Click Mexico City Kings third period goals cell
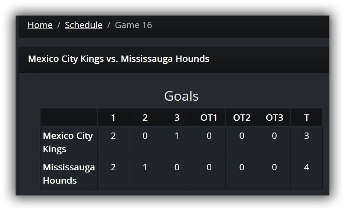The height and width of the screenshot is (211, 345). [x=177, y=142]
